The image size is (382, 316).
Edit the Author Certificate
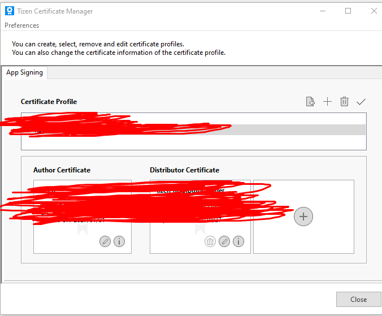click(x=105, y=241)
